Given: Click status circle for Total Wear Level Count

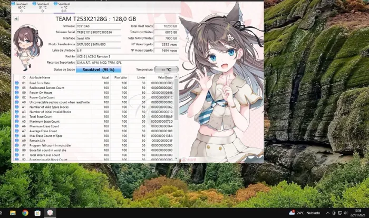Looking at the screenshot, I should pos(17,155).
